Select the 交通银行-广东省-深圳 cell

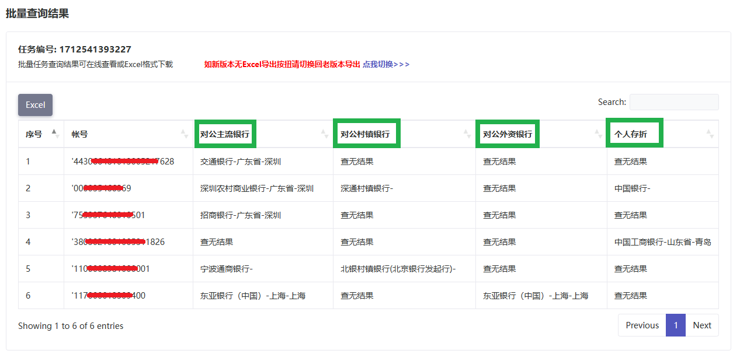tap(241, 162)
